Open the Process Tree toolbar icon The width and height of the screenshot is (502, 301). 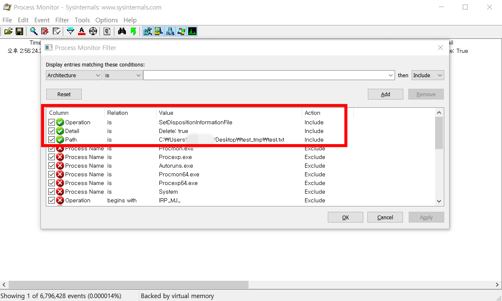107,31
